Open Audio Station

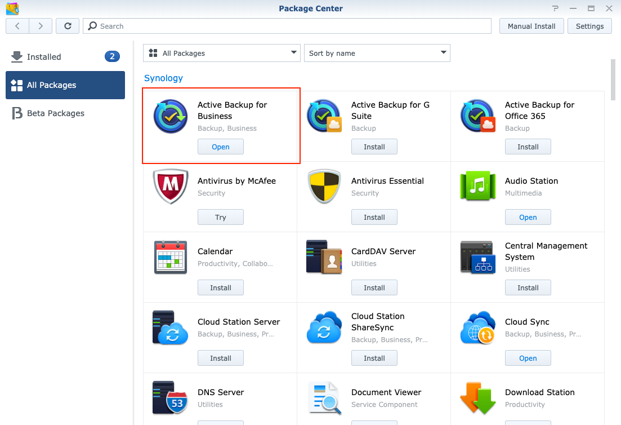528,217
